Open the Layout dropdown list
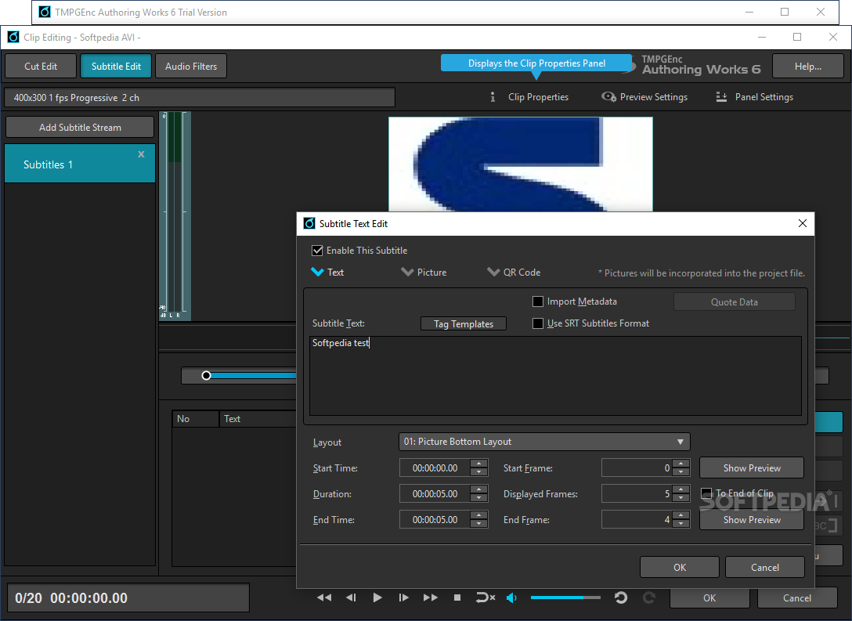The image size is (852, 621). pos(544,442)
